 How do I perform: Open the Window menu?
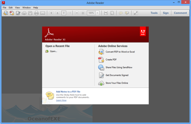[x=26, y=8]
